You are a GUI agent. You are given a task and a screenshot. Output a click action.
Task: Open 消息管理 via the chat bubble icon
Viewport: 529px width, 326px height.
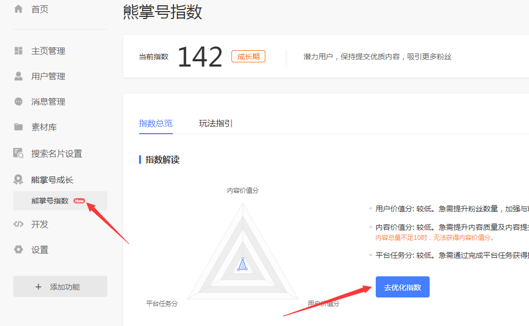[18, 101]
